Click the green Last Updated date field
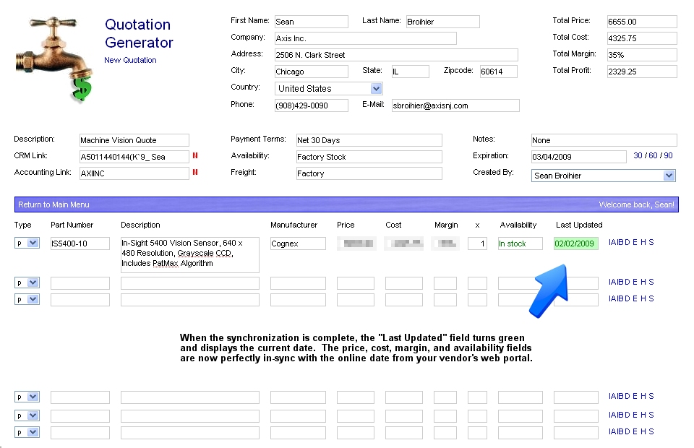The image size is (694, 448). point(575,244)
